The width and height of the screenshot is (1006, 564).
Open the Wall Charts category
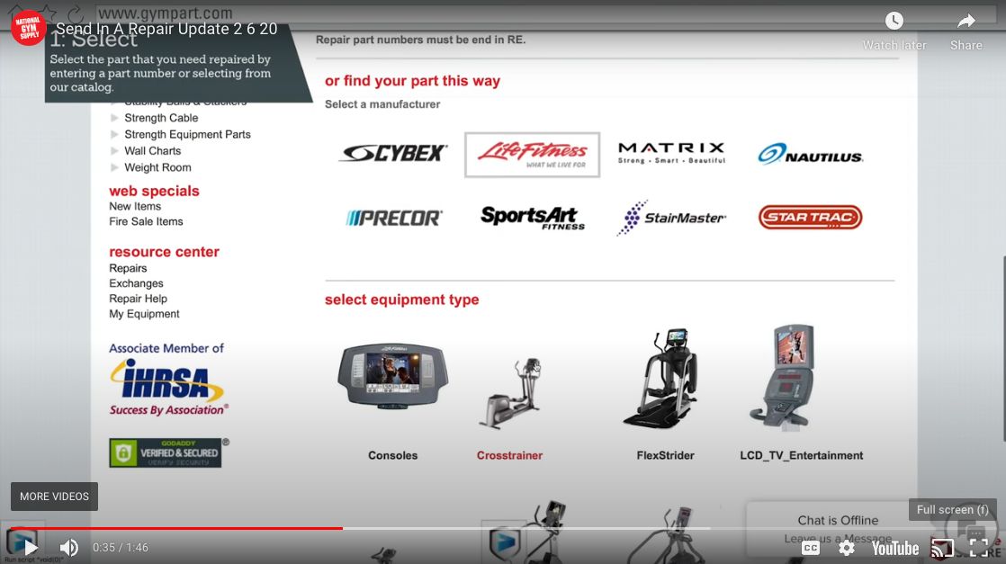153,151
